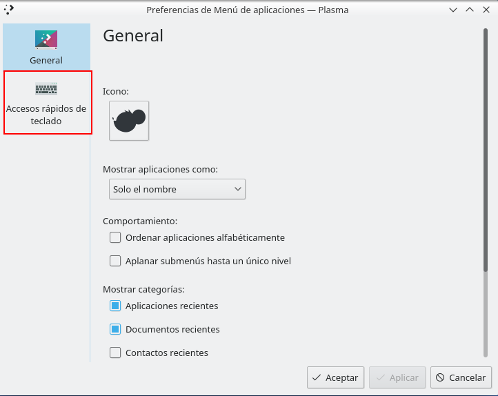Image resolution: width=498 pixels, height=396 pixels.
Task: Enable Ordenar aplicaciones alfabéticamente checkbox
Action: (115, 238)
